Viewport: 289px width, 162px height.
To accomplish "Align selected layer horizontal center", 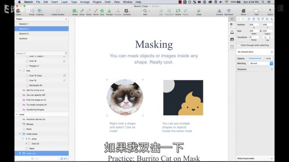I will 254,19.
